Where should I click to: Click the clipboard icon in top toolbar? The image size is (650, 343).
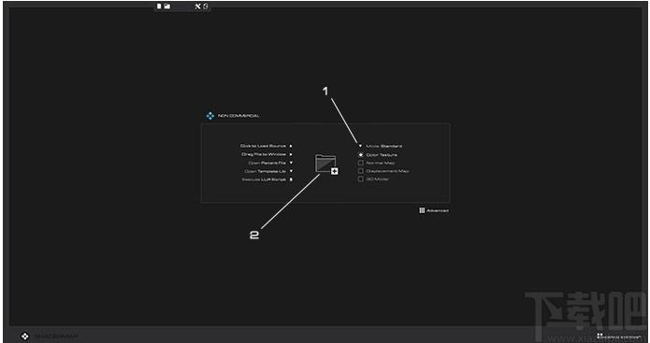(x=206, y=7)
